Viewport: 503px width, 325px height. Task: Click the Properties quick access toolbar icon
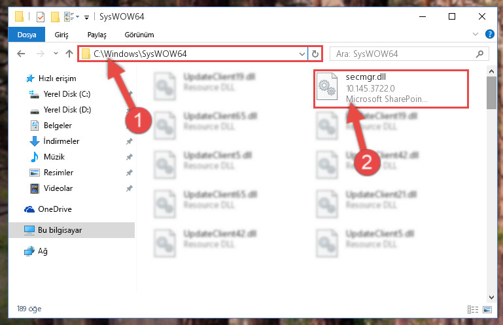click(x=41, y=17)
